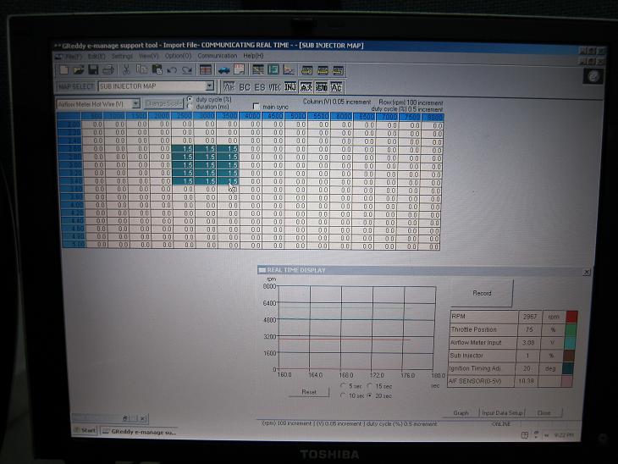Click the red RPM color swatch
The image size is (618, 464).
click(x=573, y=316)
